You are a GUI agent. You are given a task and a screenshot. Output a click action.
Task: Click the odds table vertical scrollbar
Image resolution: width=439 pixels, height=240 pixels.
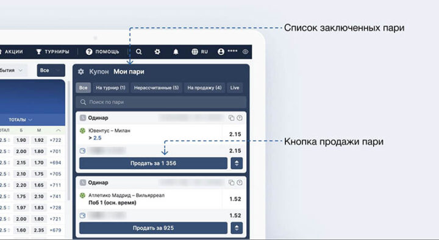point(68,140)
